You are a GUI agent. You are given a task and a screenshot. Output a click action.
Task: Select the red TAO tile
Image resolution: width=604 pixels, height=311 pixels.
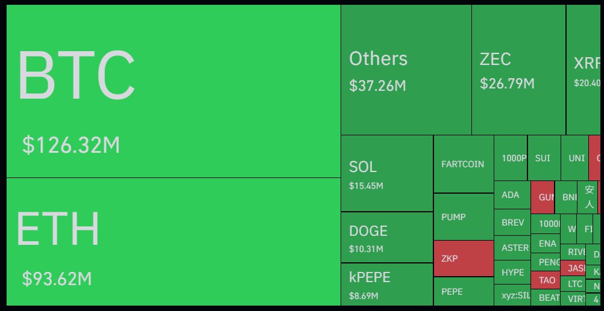pyautogui.click(x=546, y=280)
